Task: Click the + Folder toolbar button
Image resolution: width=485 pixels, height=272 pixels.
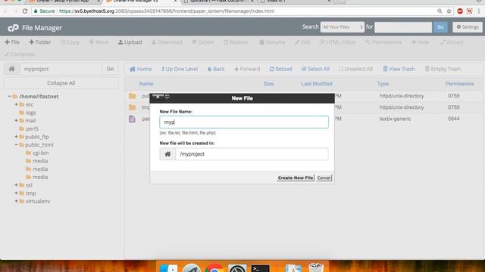Action: point(39,42)
